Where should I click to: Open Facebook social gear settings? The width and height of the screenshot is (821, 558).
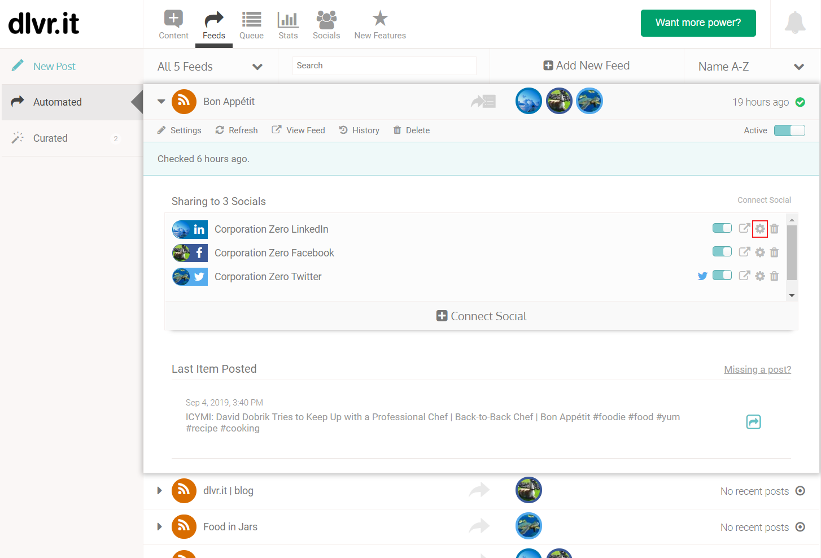[x=760, y=252]
